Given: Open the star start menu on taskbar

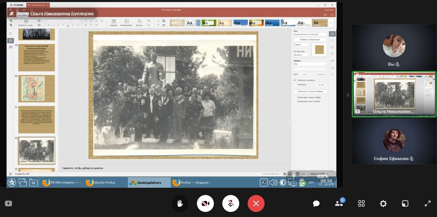Looking at the screenshot, I should 12,183.
